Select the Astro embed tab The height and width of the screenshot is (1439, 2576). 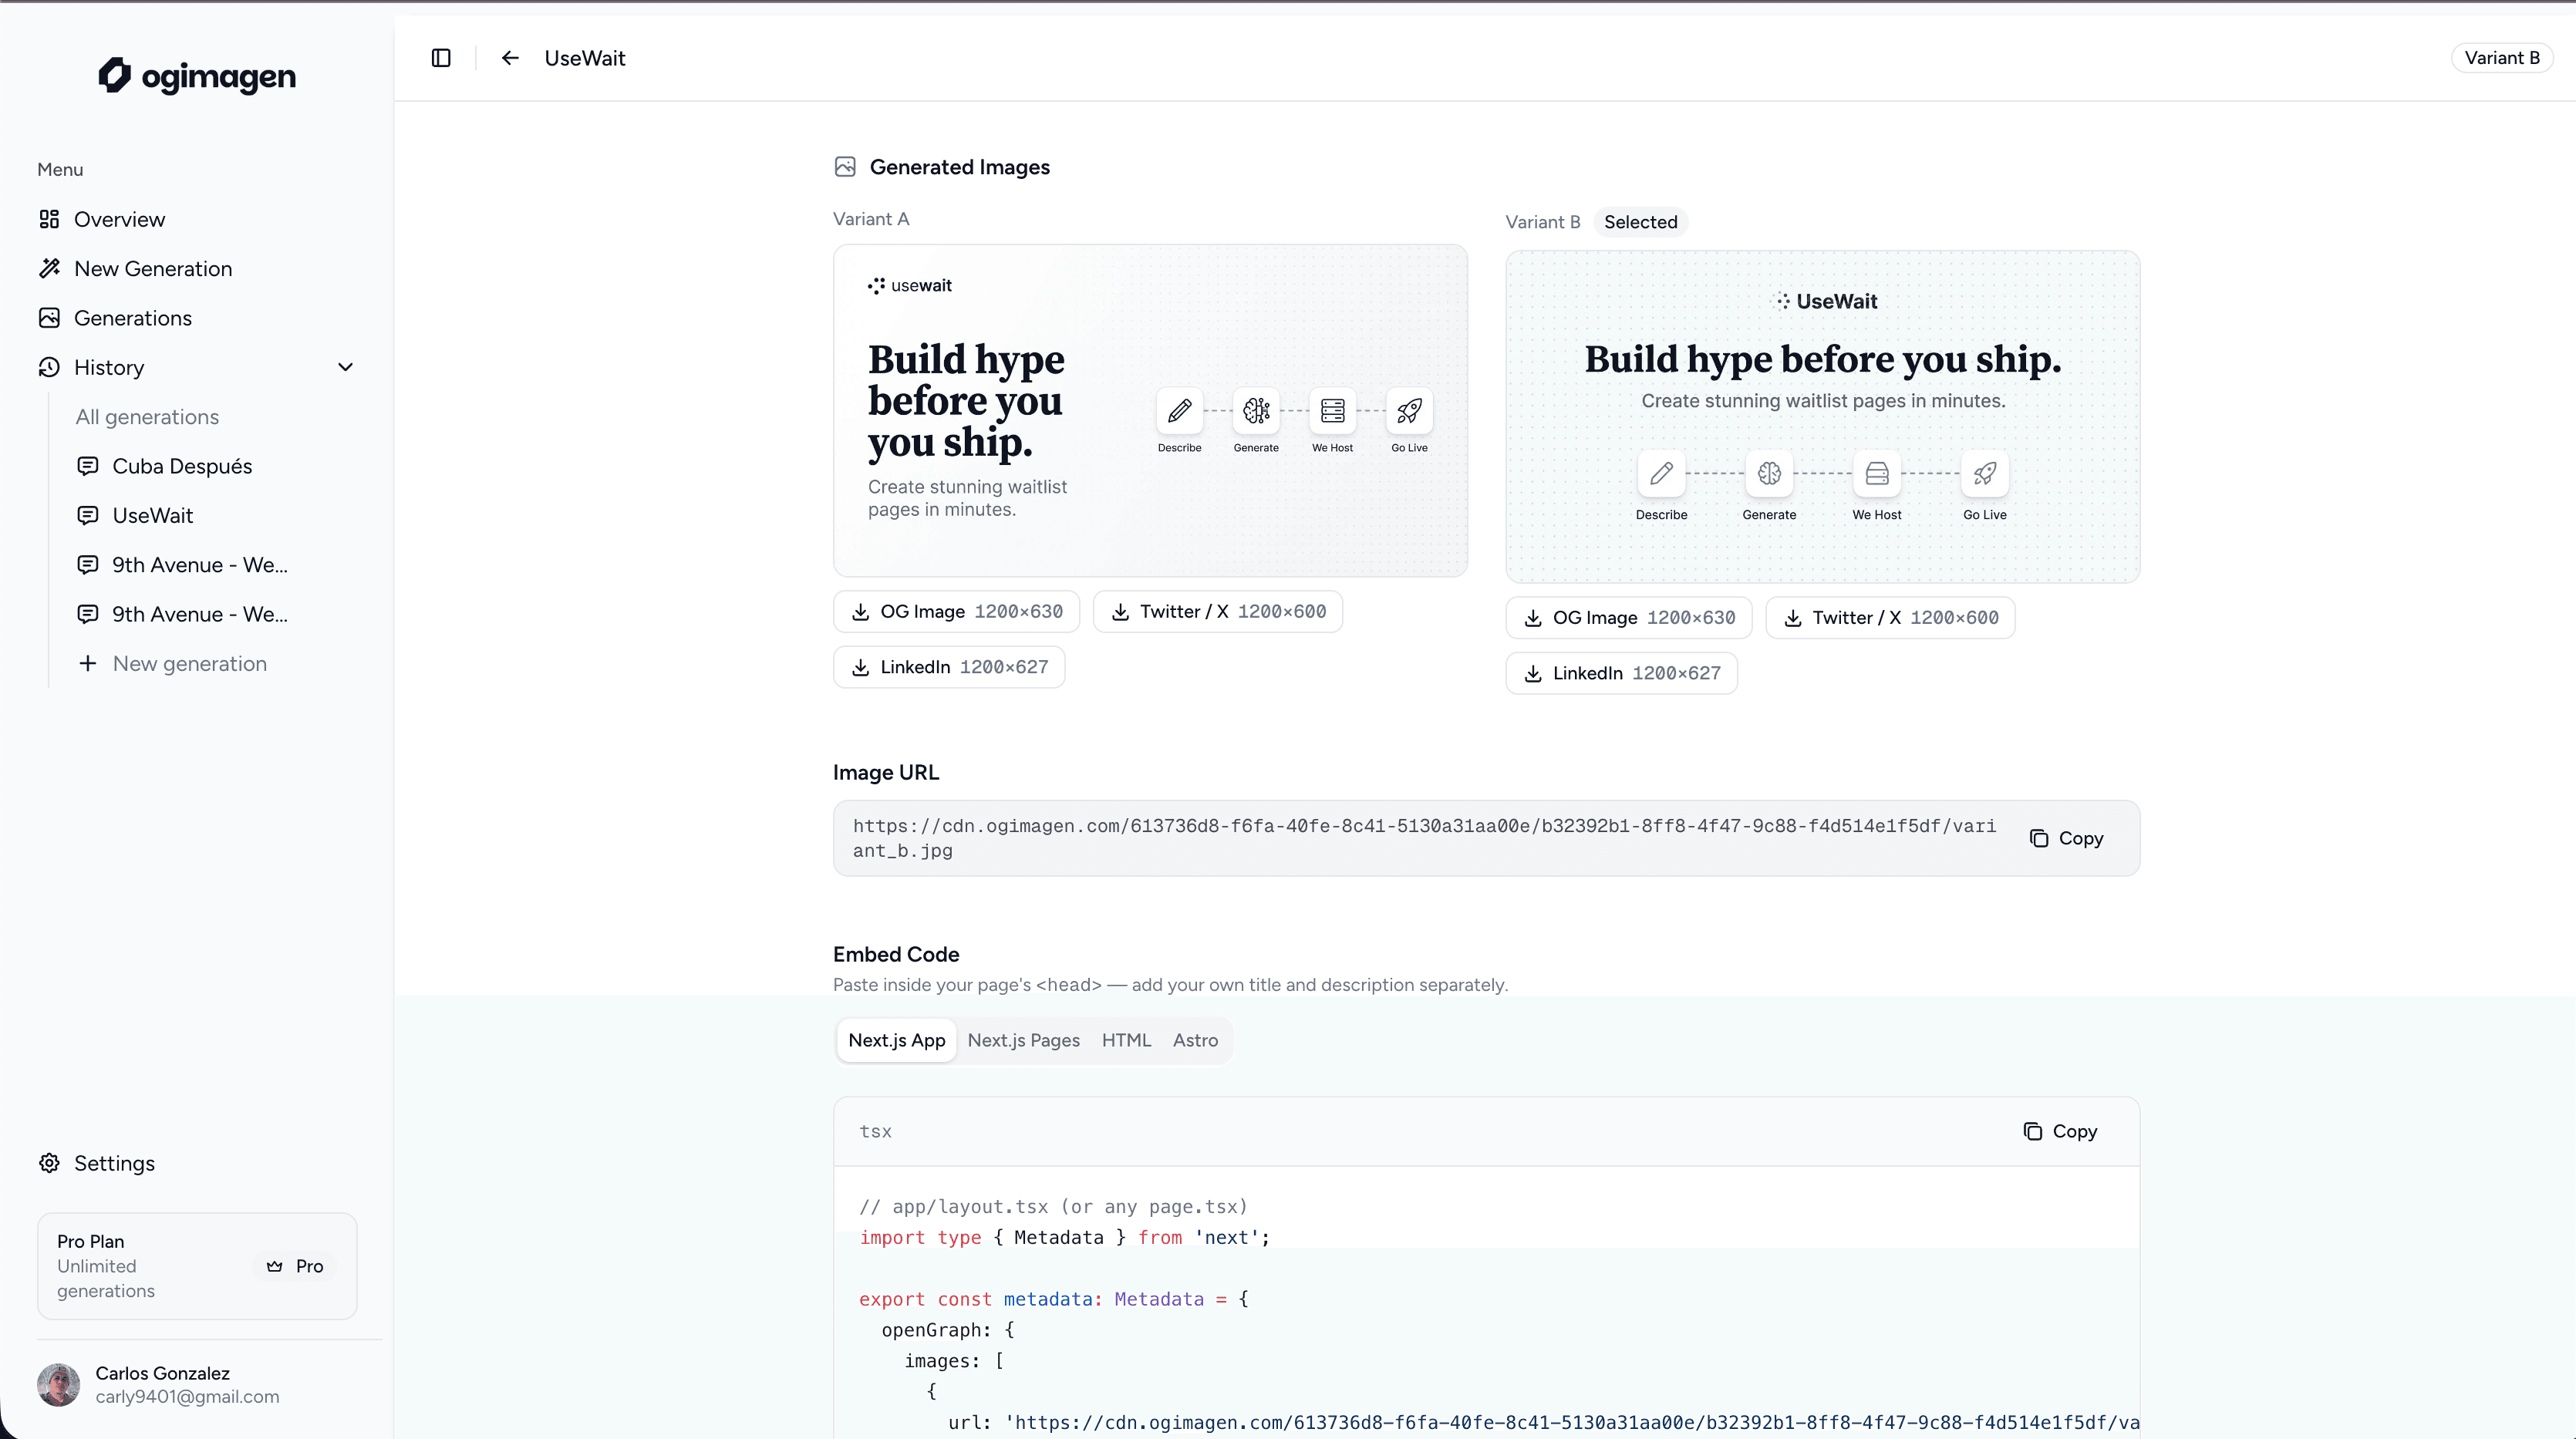[x=1195, y=1040]
